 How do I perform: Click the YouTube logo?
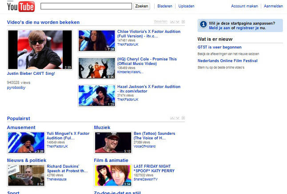(21, 6)
